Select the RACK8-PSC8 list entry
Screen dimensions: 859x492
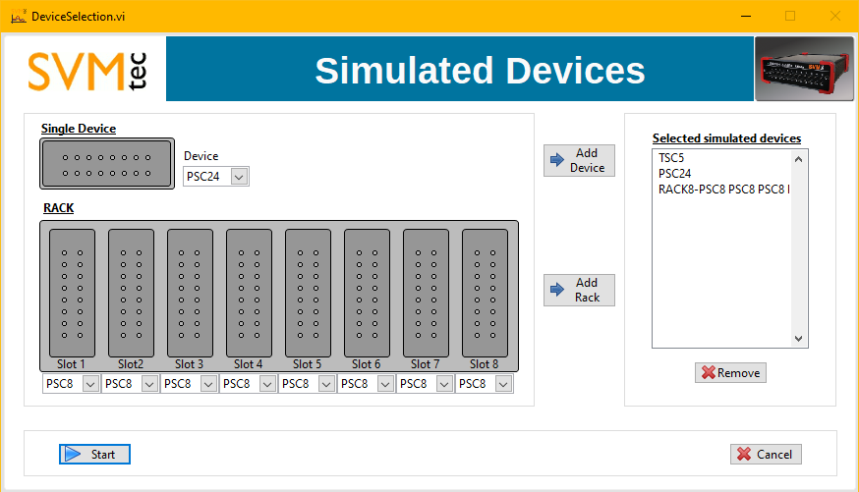(723, 190)
